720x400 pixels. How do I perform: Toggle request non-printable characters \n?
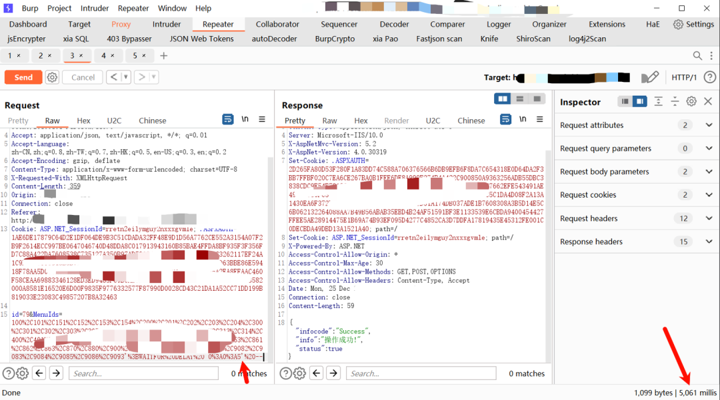(x=245, y=119)
